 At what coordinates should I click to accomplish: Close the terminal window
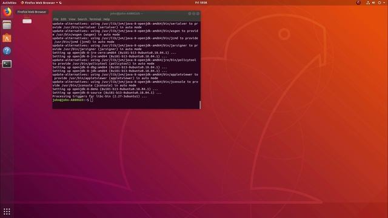pyautogui.click(x=198, y=13)
